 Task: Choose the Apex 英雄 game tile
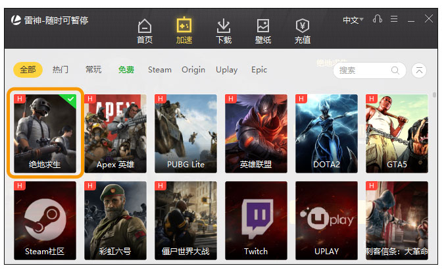tap(115, 132)
